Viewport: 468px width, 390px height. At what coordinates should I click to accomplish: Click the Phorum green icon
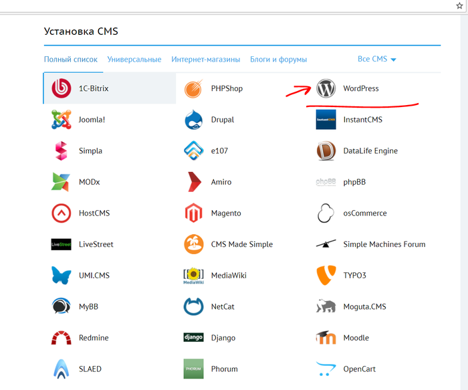point(193,369)
